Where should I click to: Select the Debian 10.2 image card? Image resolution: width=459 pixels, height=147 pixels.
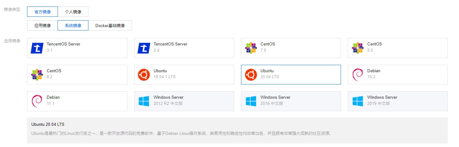click(398, 75)
